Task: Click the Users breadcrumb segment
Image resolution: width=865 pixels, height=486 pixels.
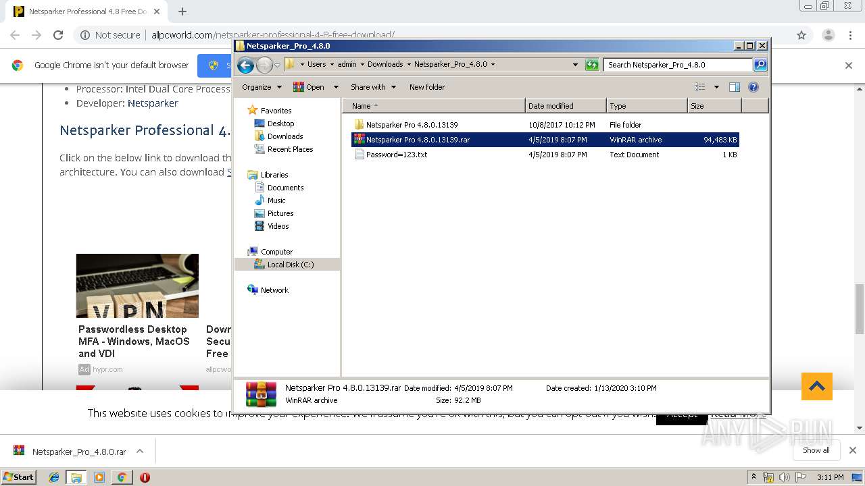Action: pyautogui.click(x=316, y=65)
